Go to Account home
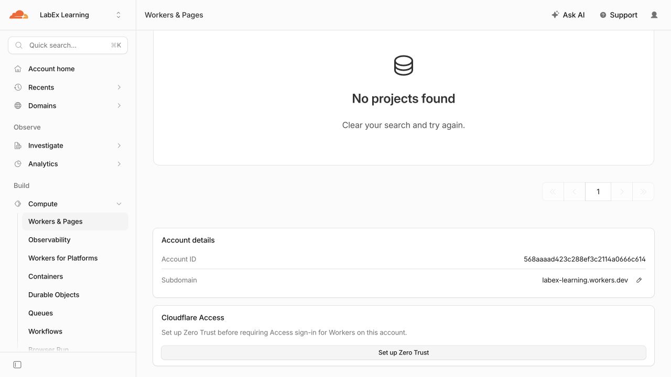 pyautogui.click(x=68, y=69)
